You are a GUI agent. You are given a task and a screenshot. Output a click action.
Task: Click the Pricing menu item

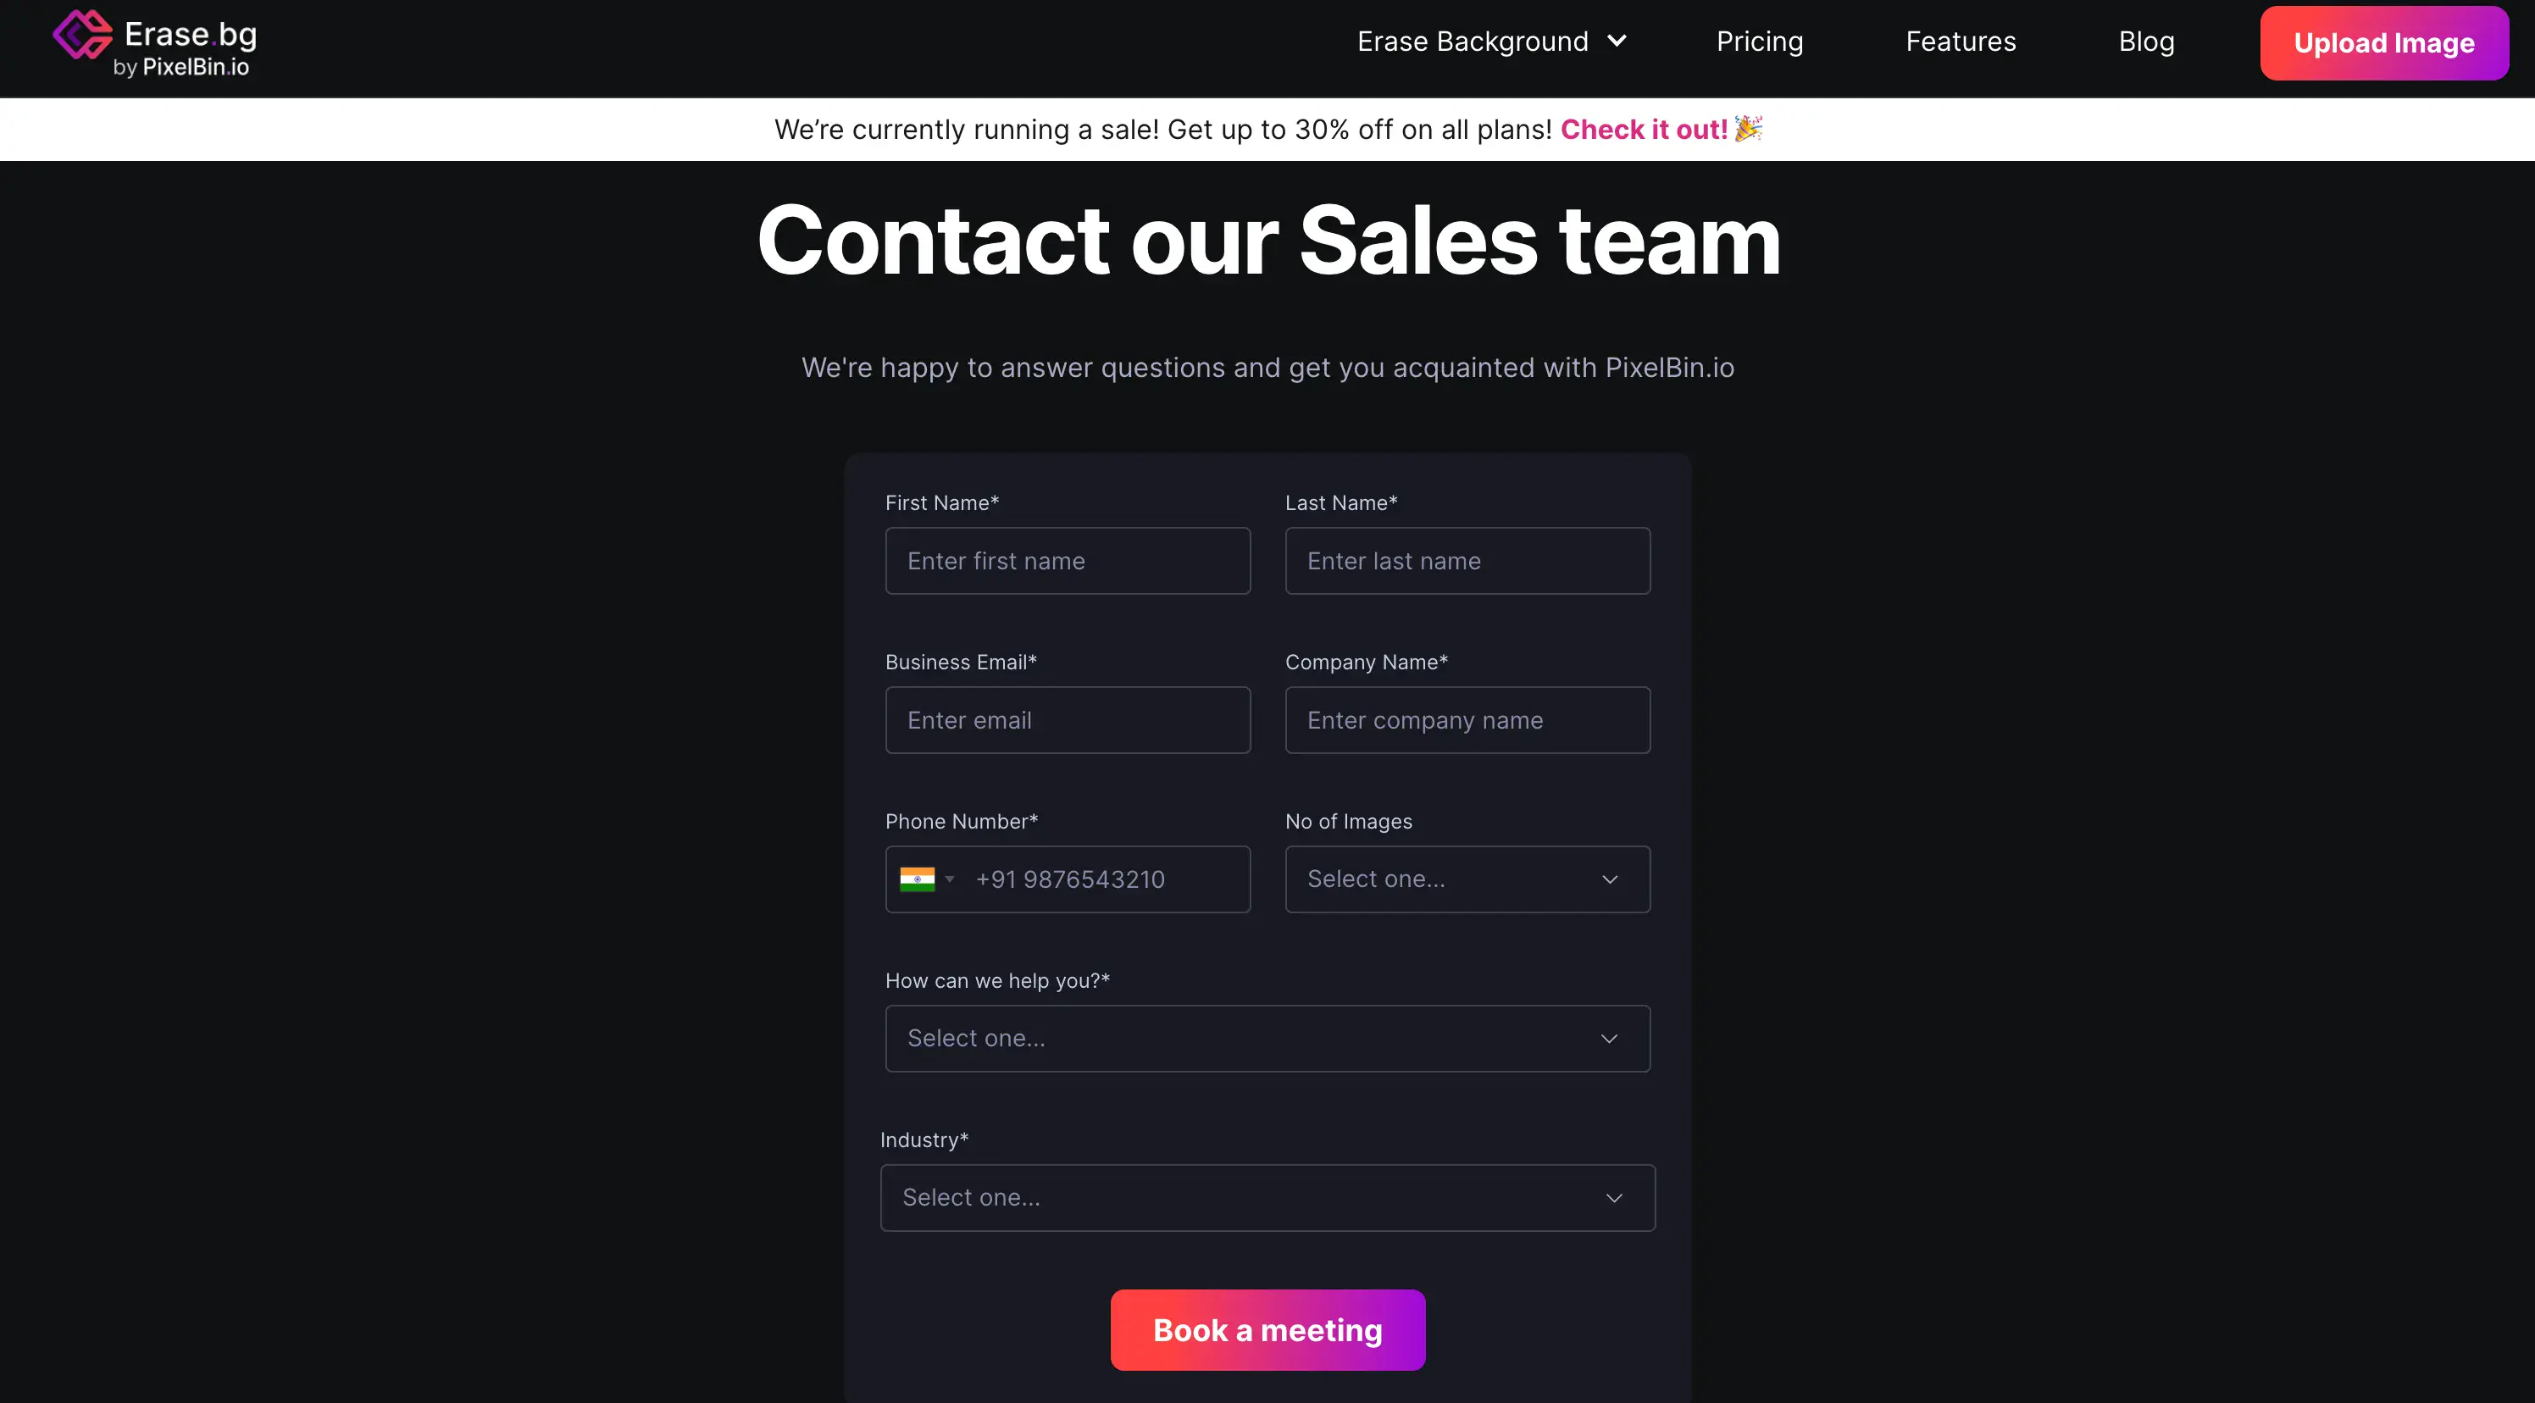pyautogui.click(x=1759, y=40)
